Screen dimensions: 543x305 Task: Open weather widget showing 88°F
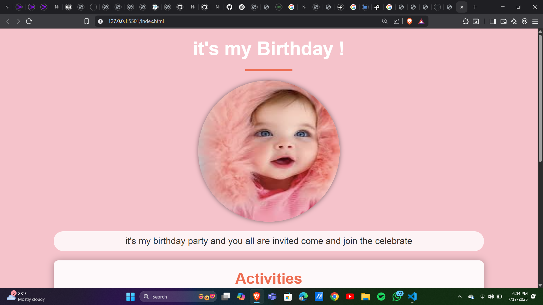pos(26,297)
